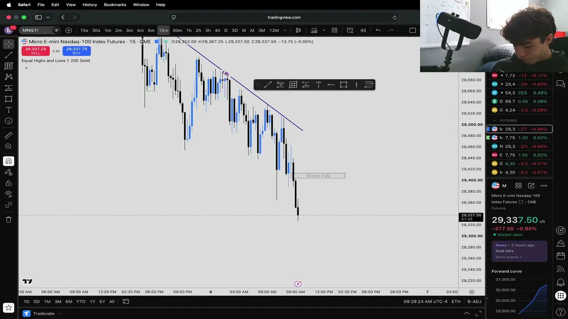Toggle the ETH session setting
This screenshot has width=568, height=319.
[x=456, y=302]
